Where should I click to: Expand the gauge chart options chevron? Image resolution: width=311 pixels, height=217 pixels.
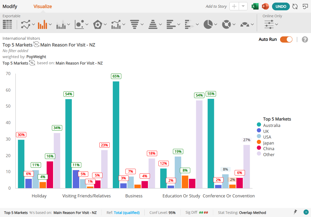(x=252, y=25)
